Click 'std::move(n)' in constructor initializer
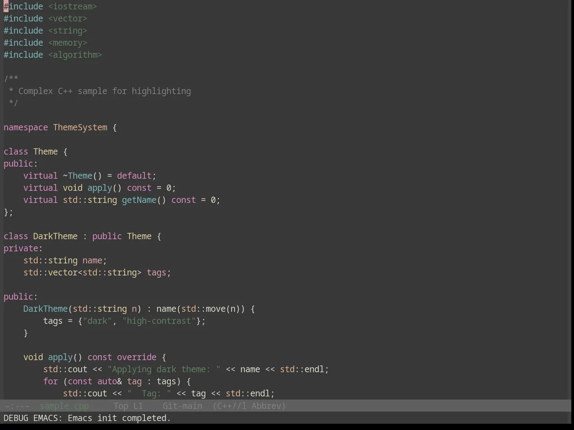The image size is (574, 430). click(211, 309)
